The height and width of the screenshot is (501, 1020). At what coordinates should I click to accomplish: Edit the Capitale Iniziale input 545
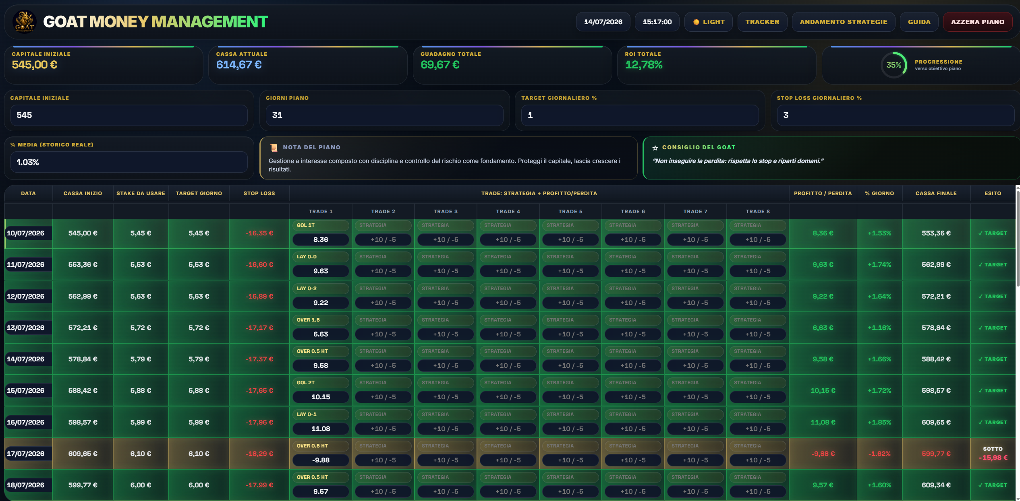[129, 115]
